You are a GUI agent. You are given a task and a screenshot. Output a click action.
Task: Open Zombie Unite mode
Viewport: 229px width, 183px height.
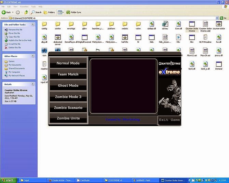click(x=68, y=118)
